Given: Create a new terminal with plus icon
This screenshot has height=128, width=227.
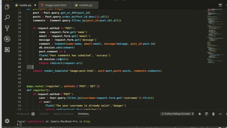Looking at the screenshot, I should [200, 114].
